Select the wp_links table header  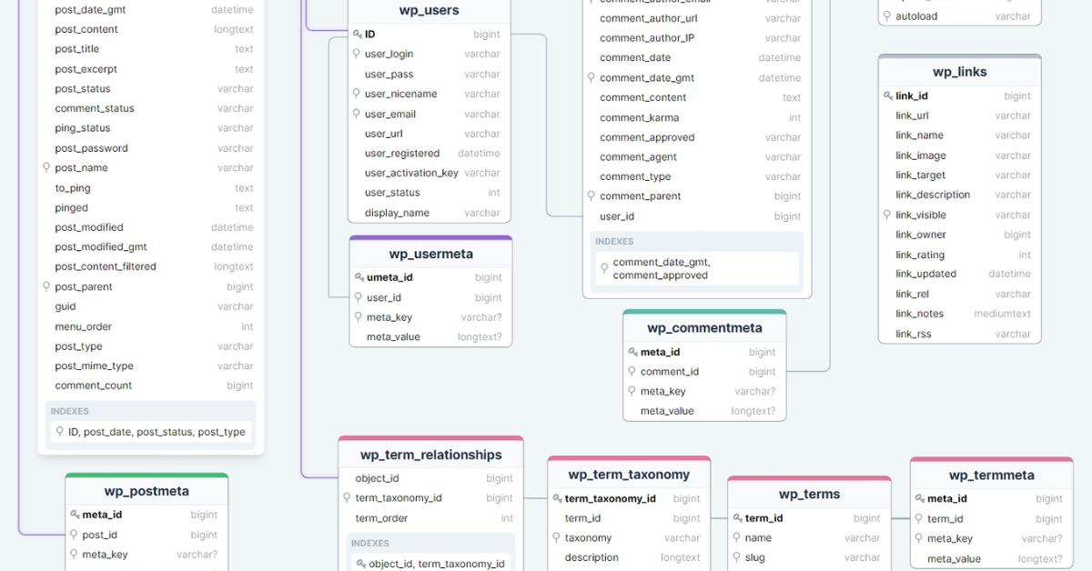(959, 73)
